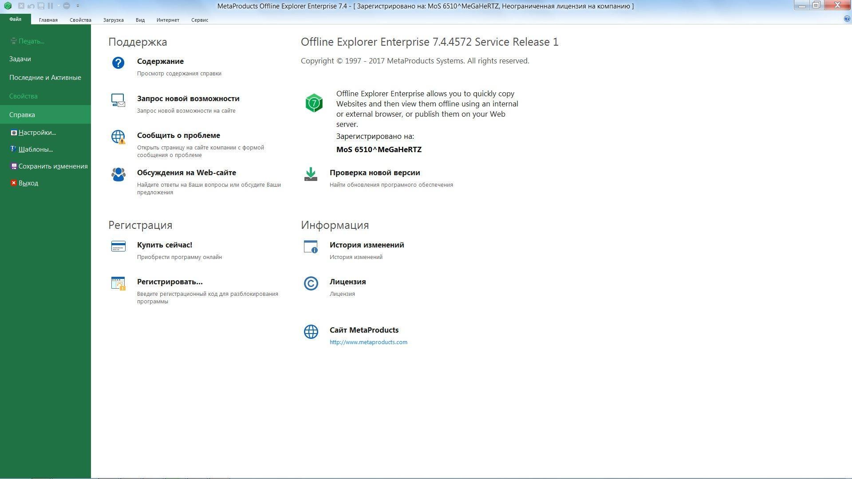Click the Зарегистрировано на: label
Screen dimensions: 852x479
click(x=375, y=136)
